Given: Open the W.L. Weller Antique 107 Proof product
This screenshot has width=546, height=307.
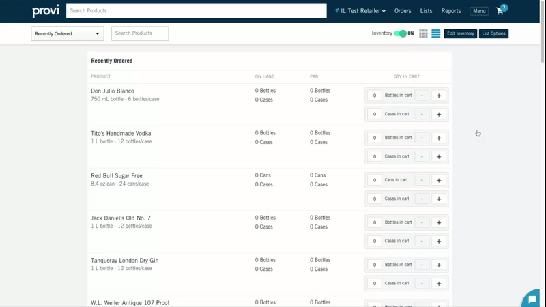Looking at the screenshot, I should [x=130, y=303].
